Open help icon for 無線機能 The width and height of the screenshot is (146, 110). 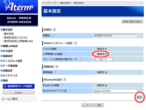(x=55, y=72)
